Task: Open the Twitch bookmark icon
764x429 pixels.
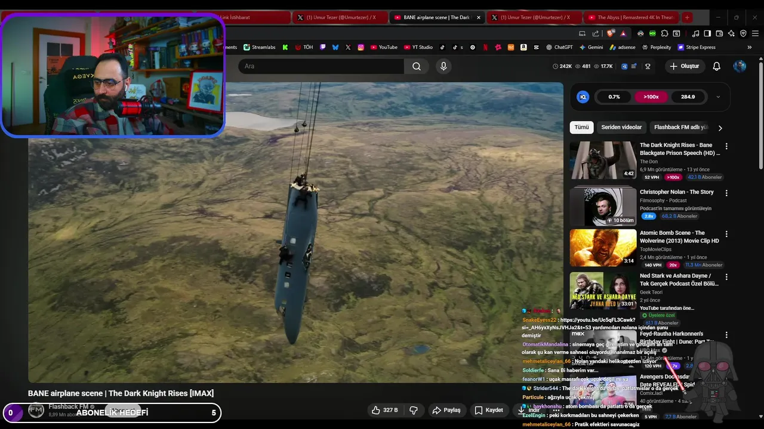Action: pyautogui.click(x=322, y=47)
